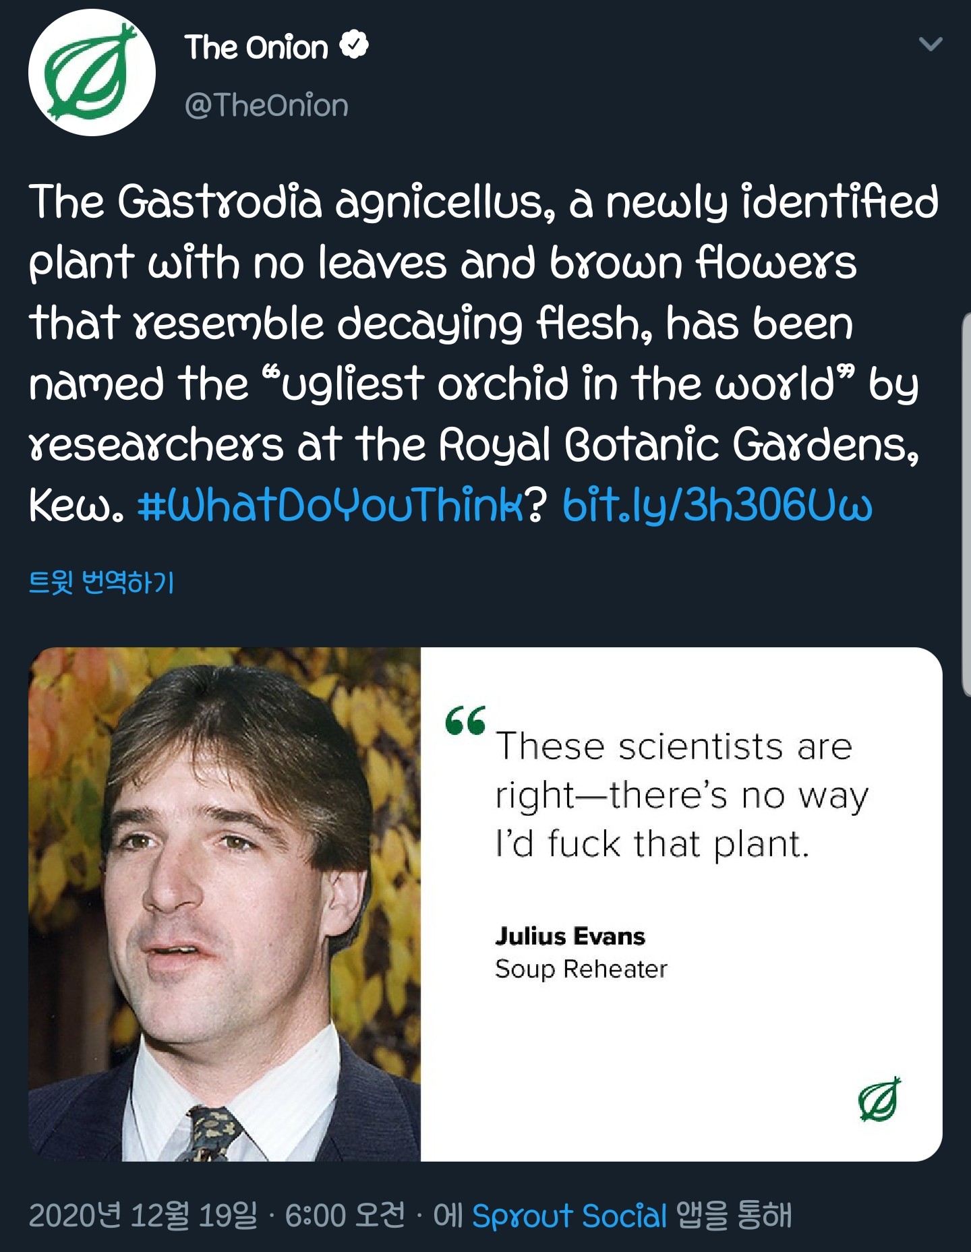Click the Julius Evans name caption

pyautogui.click(x=570, y=936)
